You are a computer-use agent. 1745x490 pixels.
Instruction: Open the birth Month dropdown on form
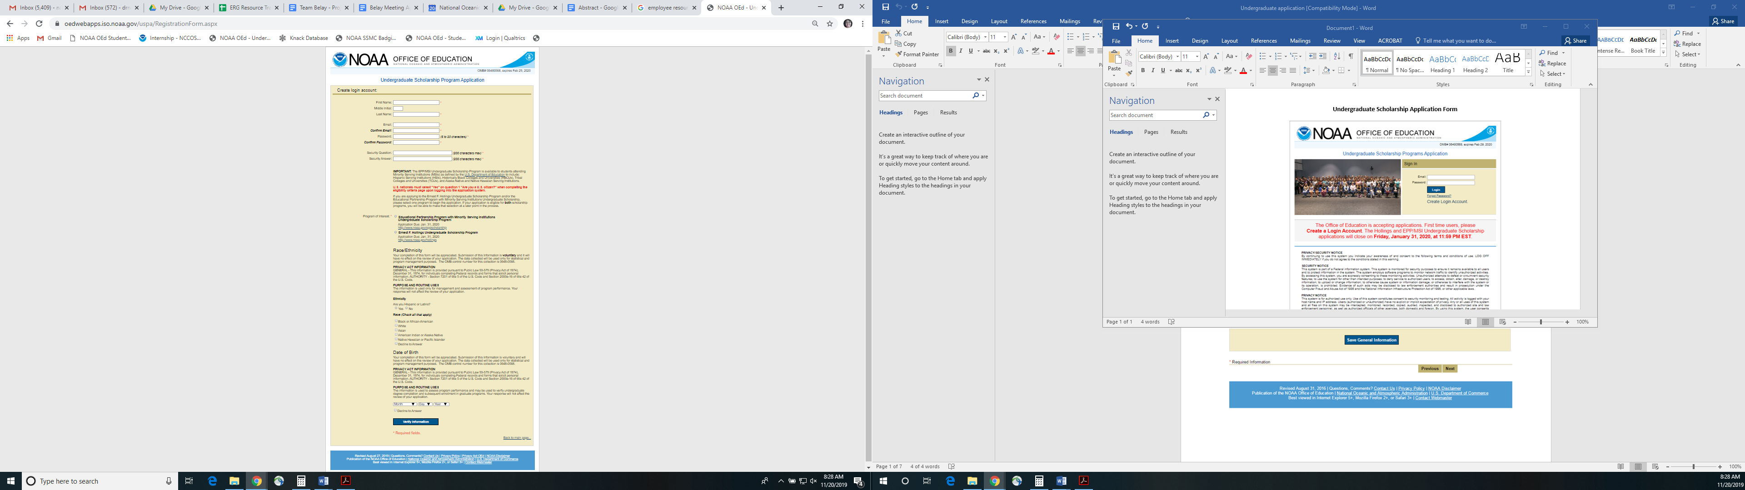(x=404, y=404)
